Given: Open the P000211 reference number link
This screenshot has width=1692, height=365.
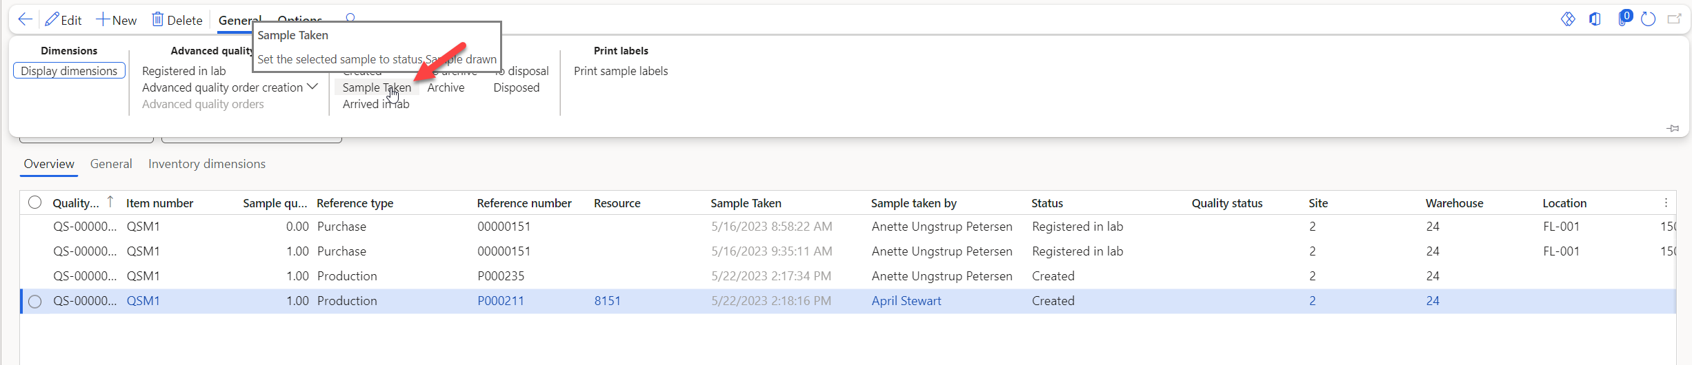Looking at the screenshot, I should 501,301.
